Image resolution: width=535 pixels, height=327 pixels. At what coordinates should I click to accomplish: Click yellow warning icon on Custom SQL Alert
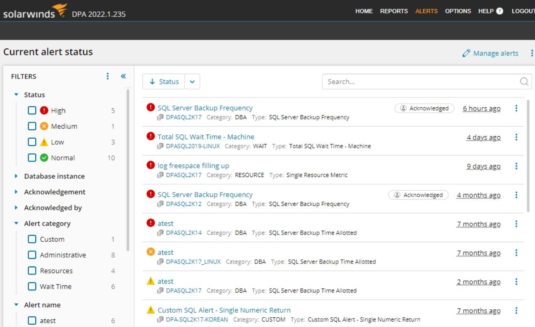coord(150,310)
